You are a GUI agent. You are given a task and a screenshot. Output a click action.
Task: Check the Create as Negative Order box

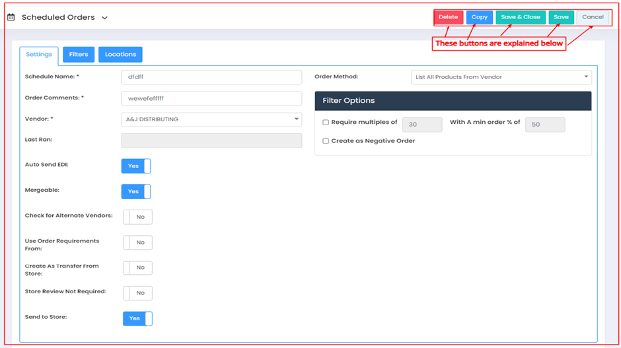point(326,141)
